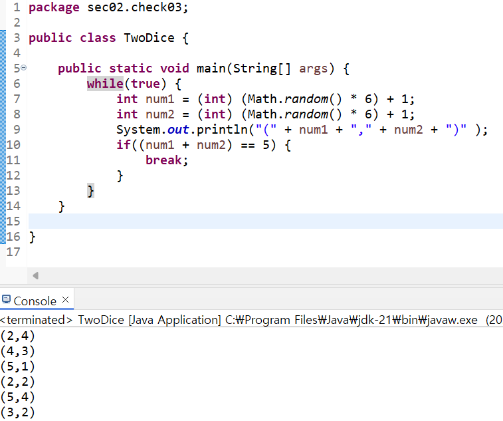The height and width of the screenshot is (421, 503).
Task: Click the println method call
Action: [x=222, y=130]
